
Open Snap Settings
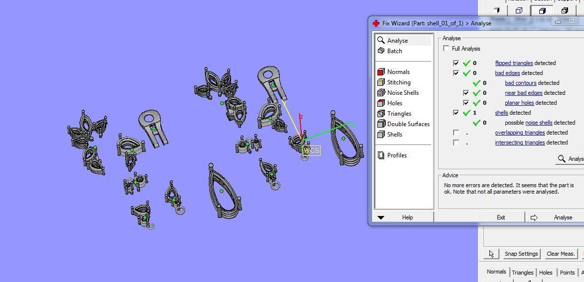click(x=521, y=254)
